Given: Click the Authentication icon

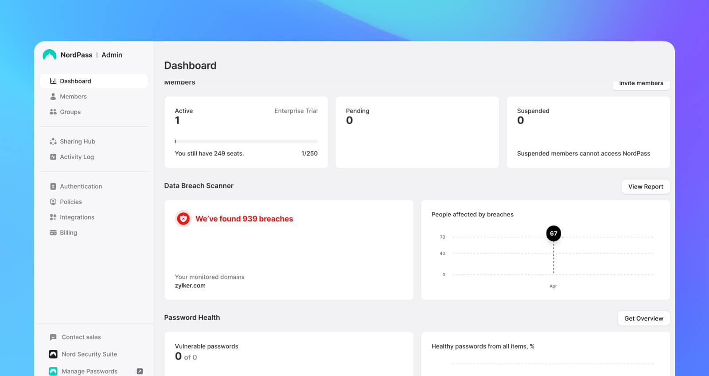Looking at the screenshot, I should (x=53, y=187).
